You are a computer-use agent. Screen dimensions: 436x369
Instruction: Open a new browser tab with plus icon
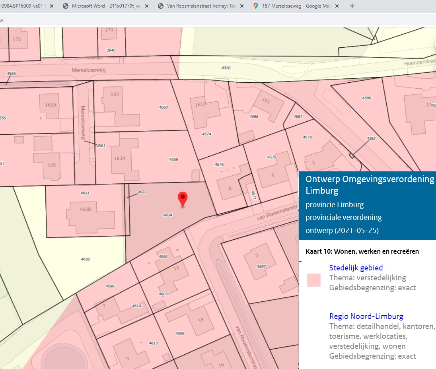tap(352, 6)
